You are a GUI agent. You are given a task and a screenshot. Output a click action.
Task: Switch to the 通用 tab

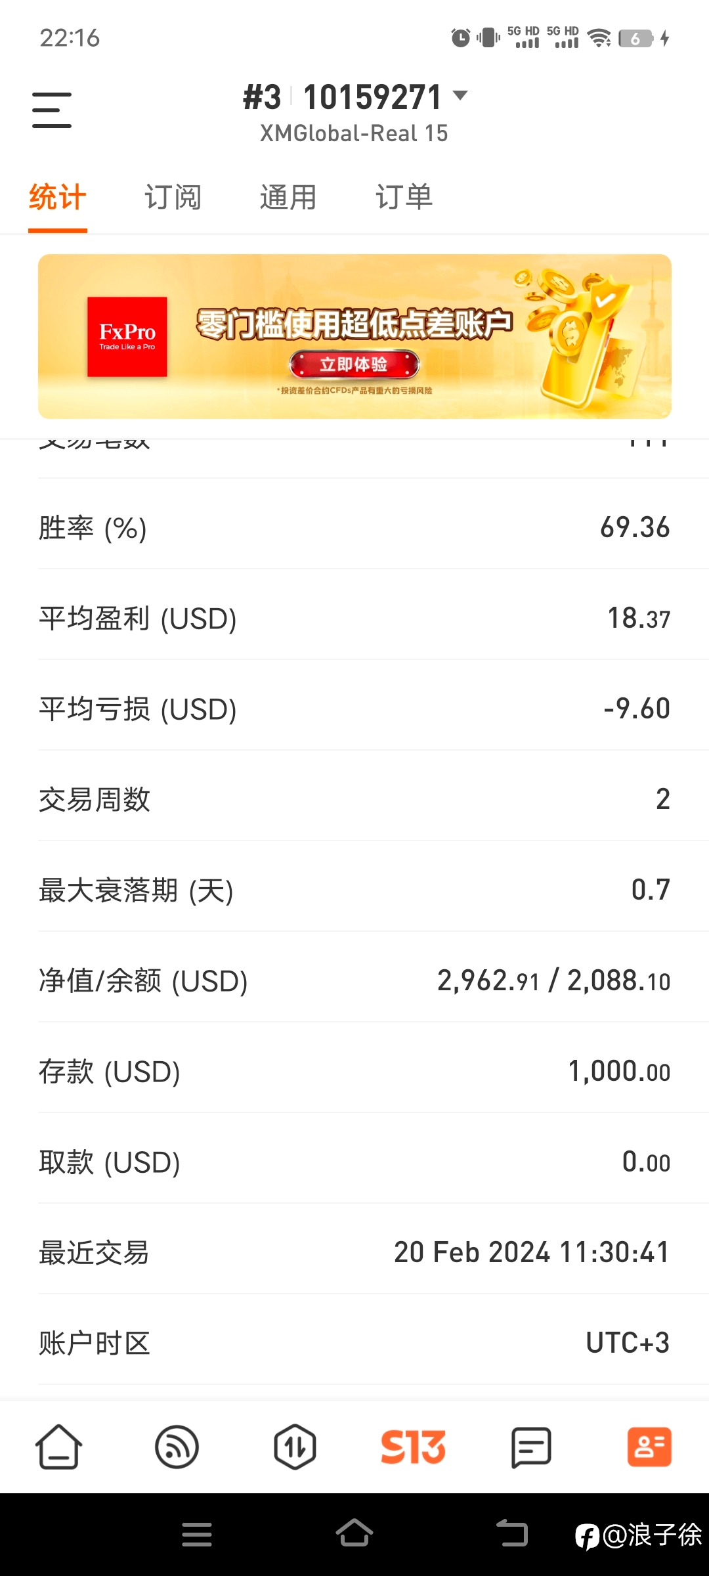pyautogui.click(x=288, y=197)
